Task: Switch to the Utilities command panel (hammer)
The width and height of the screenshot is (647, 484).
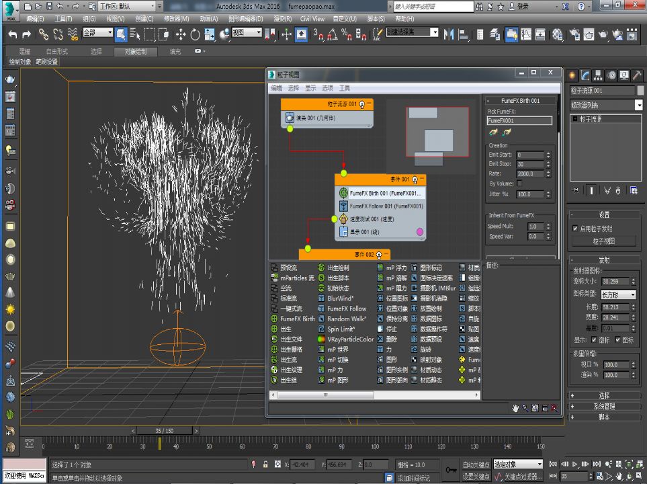Action: pyautogui.click(x=637, y=75)
